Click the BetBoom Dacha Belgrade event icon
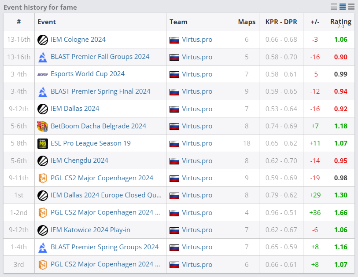358x277 pixels. click(x=43, y=126)
